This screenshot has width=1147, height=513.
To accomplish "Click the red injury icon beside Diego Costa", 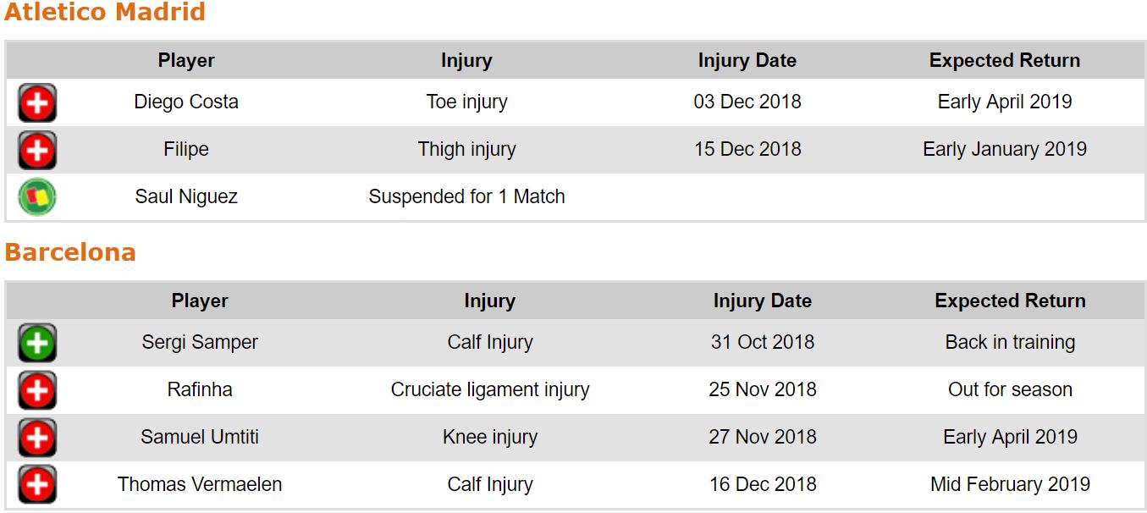I will pyautogui.click(x=37, y=103).
